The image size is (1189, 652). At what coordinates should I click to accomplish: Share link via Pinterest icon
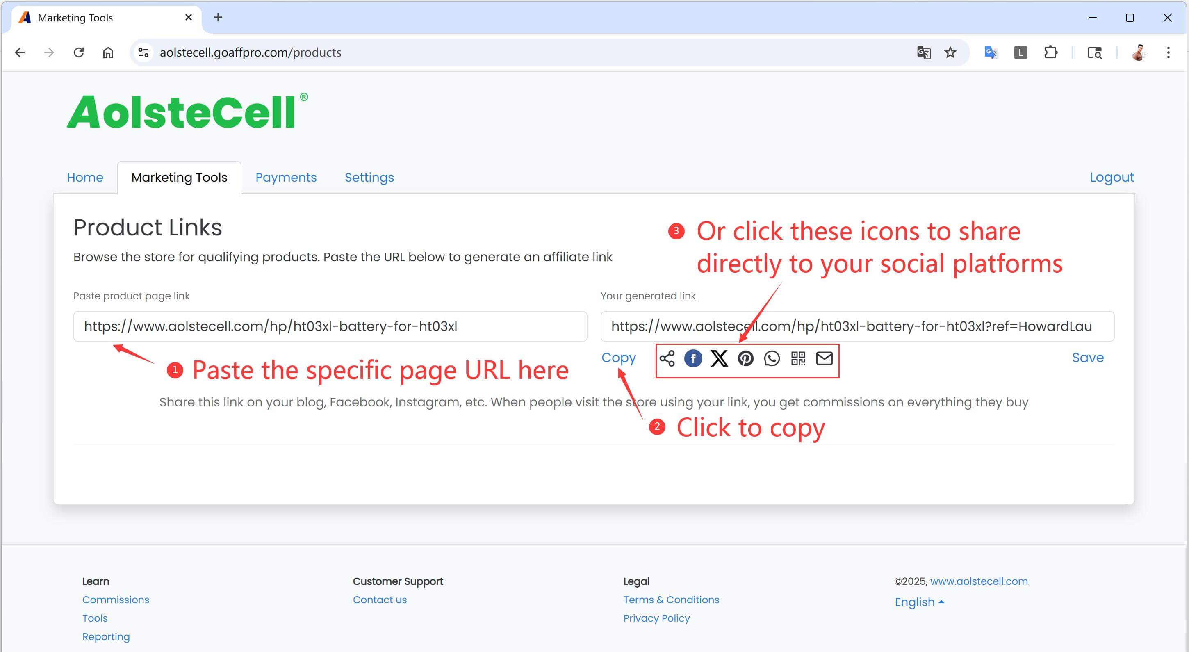(745, 358)
